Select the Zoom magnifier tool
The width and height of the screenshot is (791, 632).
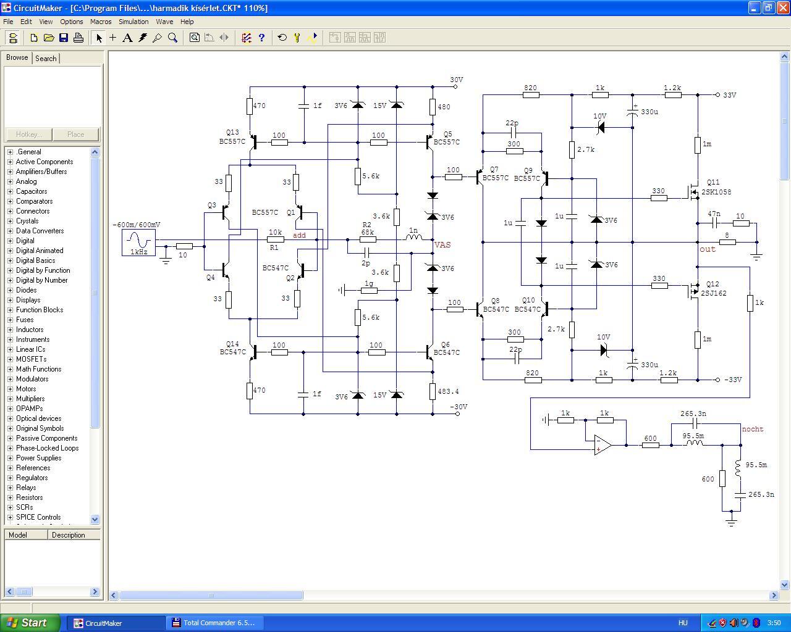[x=173, y=38]
